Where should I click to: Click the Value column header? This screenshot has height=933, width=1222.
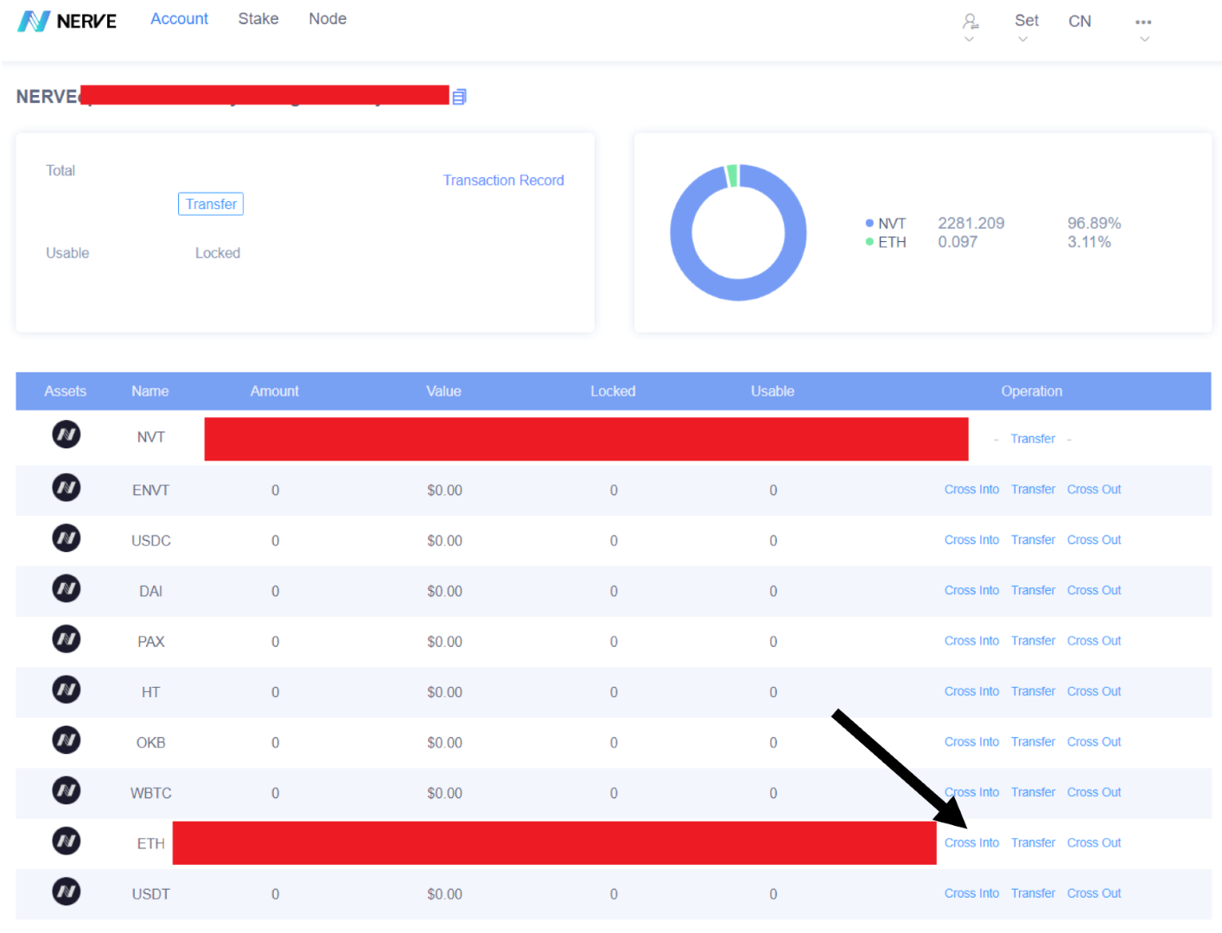point(443,391)
